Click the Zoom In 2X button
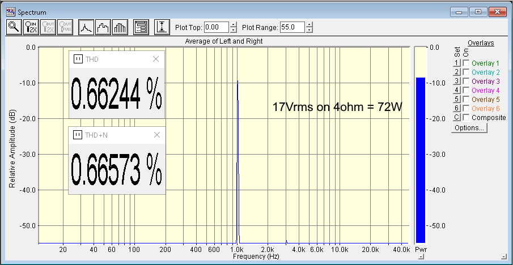 (x=31, y=27)
